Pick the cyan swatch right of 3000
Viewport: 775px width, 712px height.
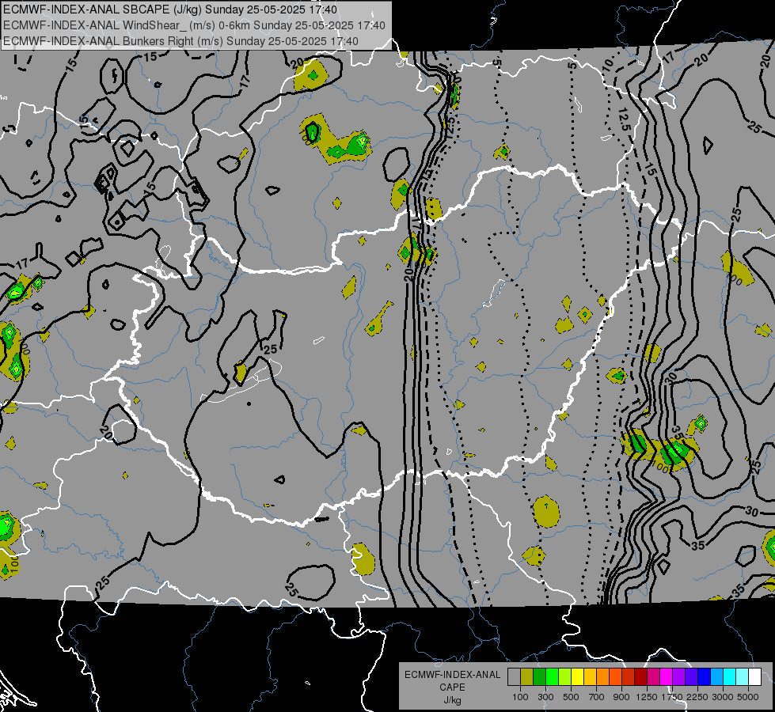click(x=730, y=676)
